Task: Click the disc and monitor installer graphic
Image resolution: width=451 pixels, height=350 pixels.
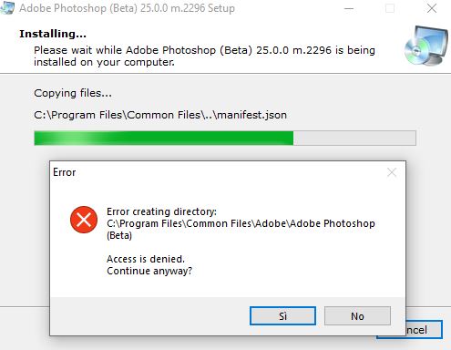Action: tap(425, 46)
